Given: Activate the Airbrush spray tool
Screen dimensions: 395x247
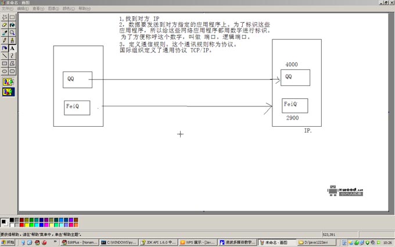Looking at the screenshot, I should pyautogui.click(x=5, y=48).
